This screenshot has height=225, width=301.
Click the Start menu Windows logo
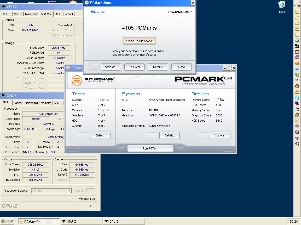(3, 221)
